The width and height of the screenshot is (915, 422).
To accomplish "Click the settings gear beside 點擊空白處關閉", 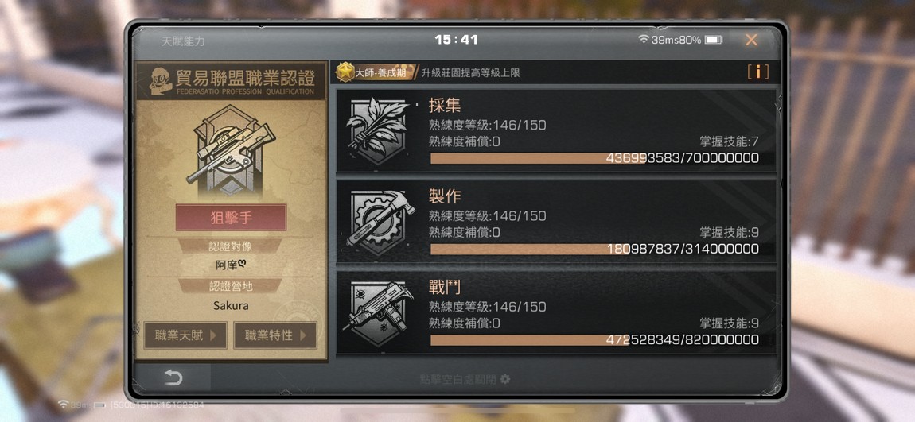I will tap(505, 379).
